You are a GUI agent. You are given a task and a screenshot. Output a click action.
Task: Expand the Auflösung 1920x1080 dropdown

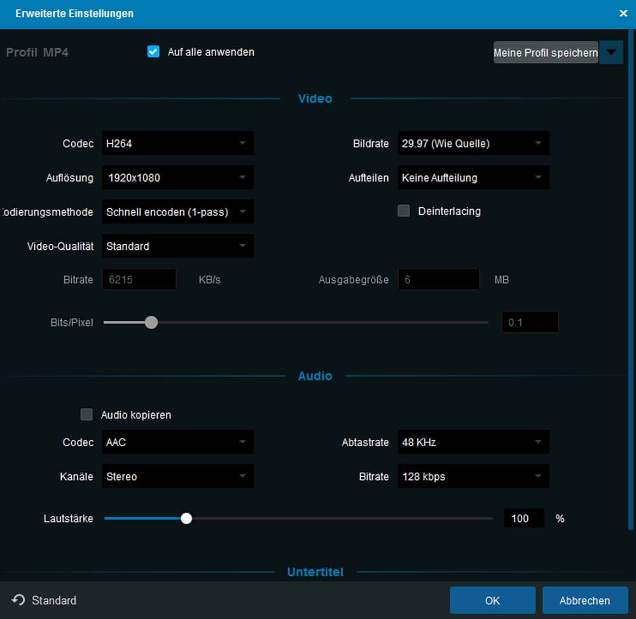click(177, 178)
